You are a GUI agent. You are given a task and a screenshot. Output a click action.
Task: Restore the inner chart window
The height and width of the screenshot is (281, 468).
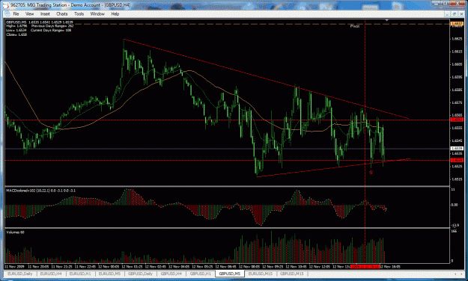click(x=454, y=13)
